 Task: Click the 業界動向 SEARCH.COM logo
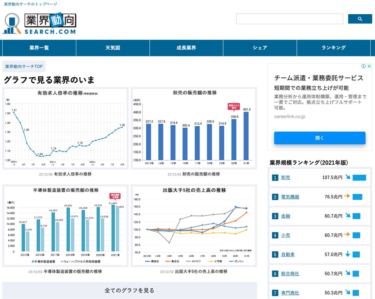(x=39, y=23)
